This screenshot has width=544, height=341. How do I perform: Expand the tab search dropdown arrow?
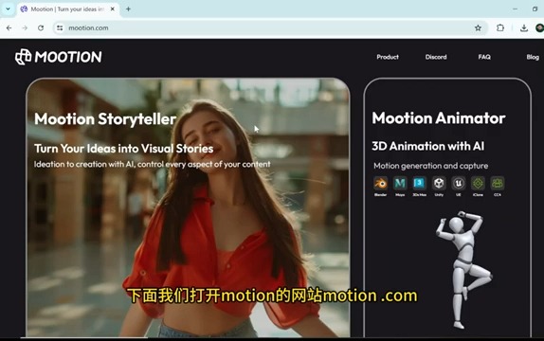[x=8, y=9]
